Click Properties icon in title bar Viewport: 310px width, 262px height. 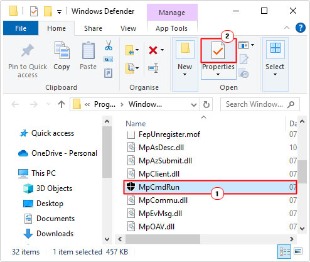(x=34, y=11)
